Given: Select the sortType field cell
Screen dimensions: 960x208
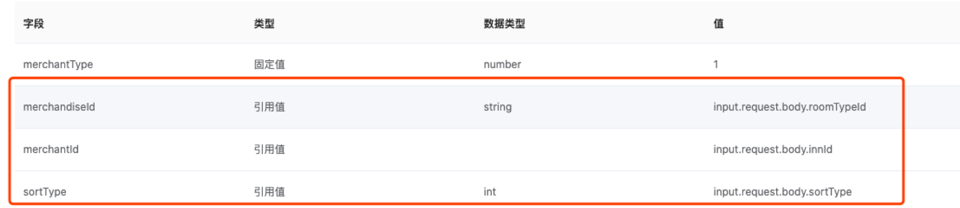Looking at the screenshot, I should point(45,192).
